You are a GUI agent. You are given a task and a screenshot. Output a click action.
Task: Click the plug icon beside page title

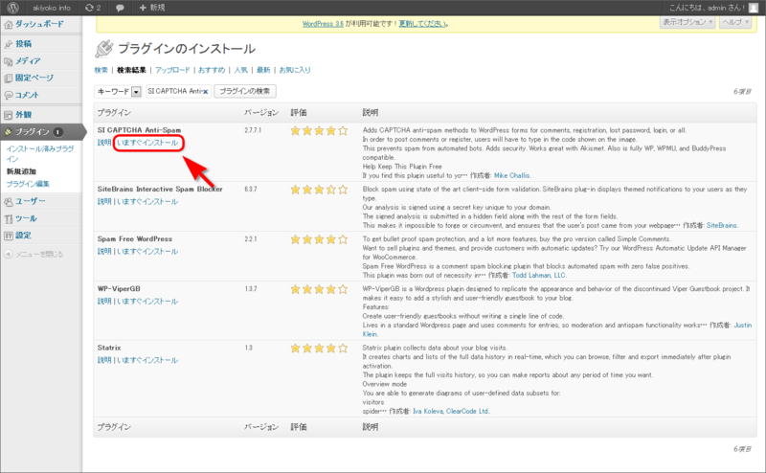pyautogui.click(x=104, y=49)
